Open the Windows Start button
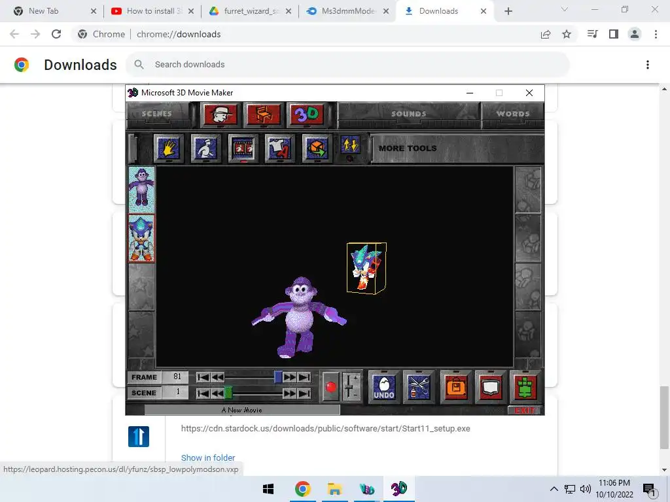The height and width of the screenshot is (502, 670). pos(268,489)
